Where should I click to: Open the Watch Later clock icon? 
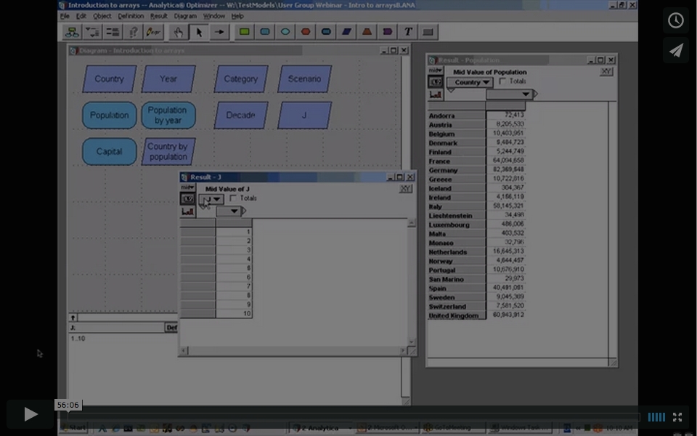(x=676, y=20)
